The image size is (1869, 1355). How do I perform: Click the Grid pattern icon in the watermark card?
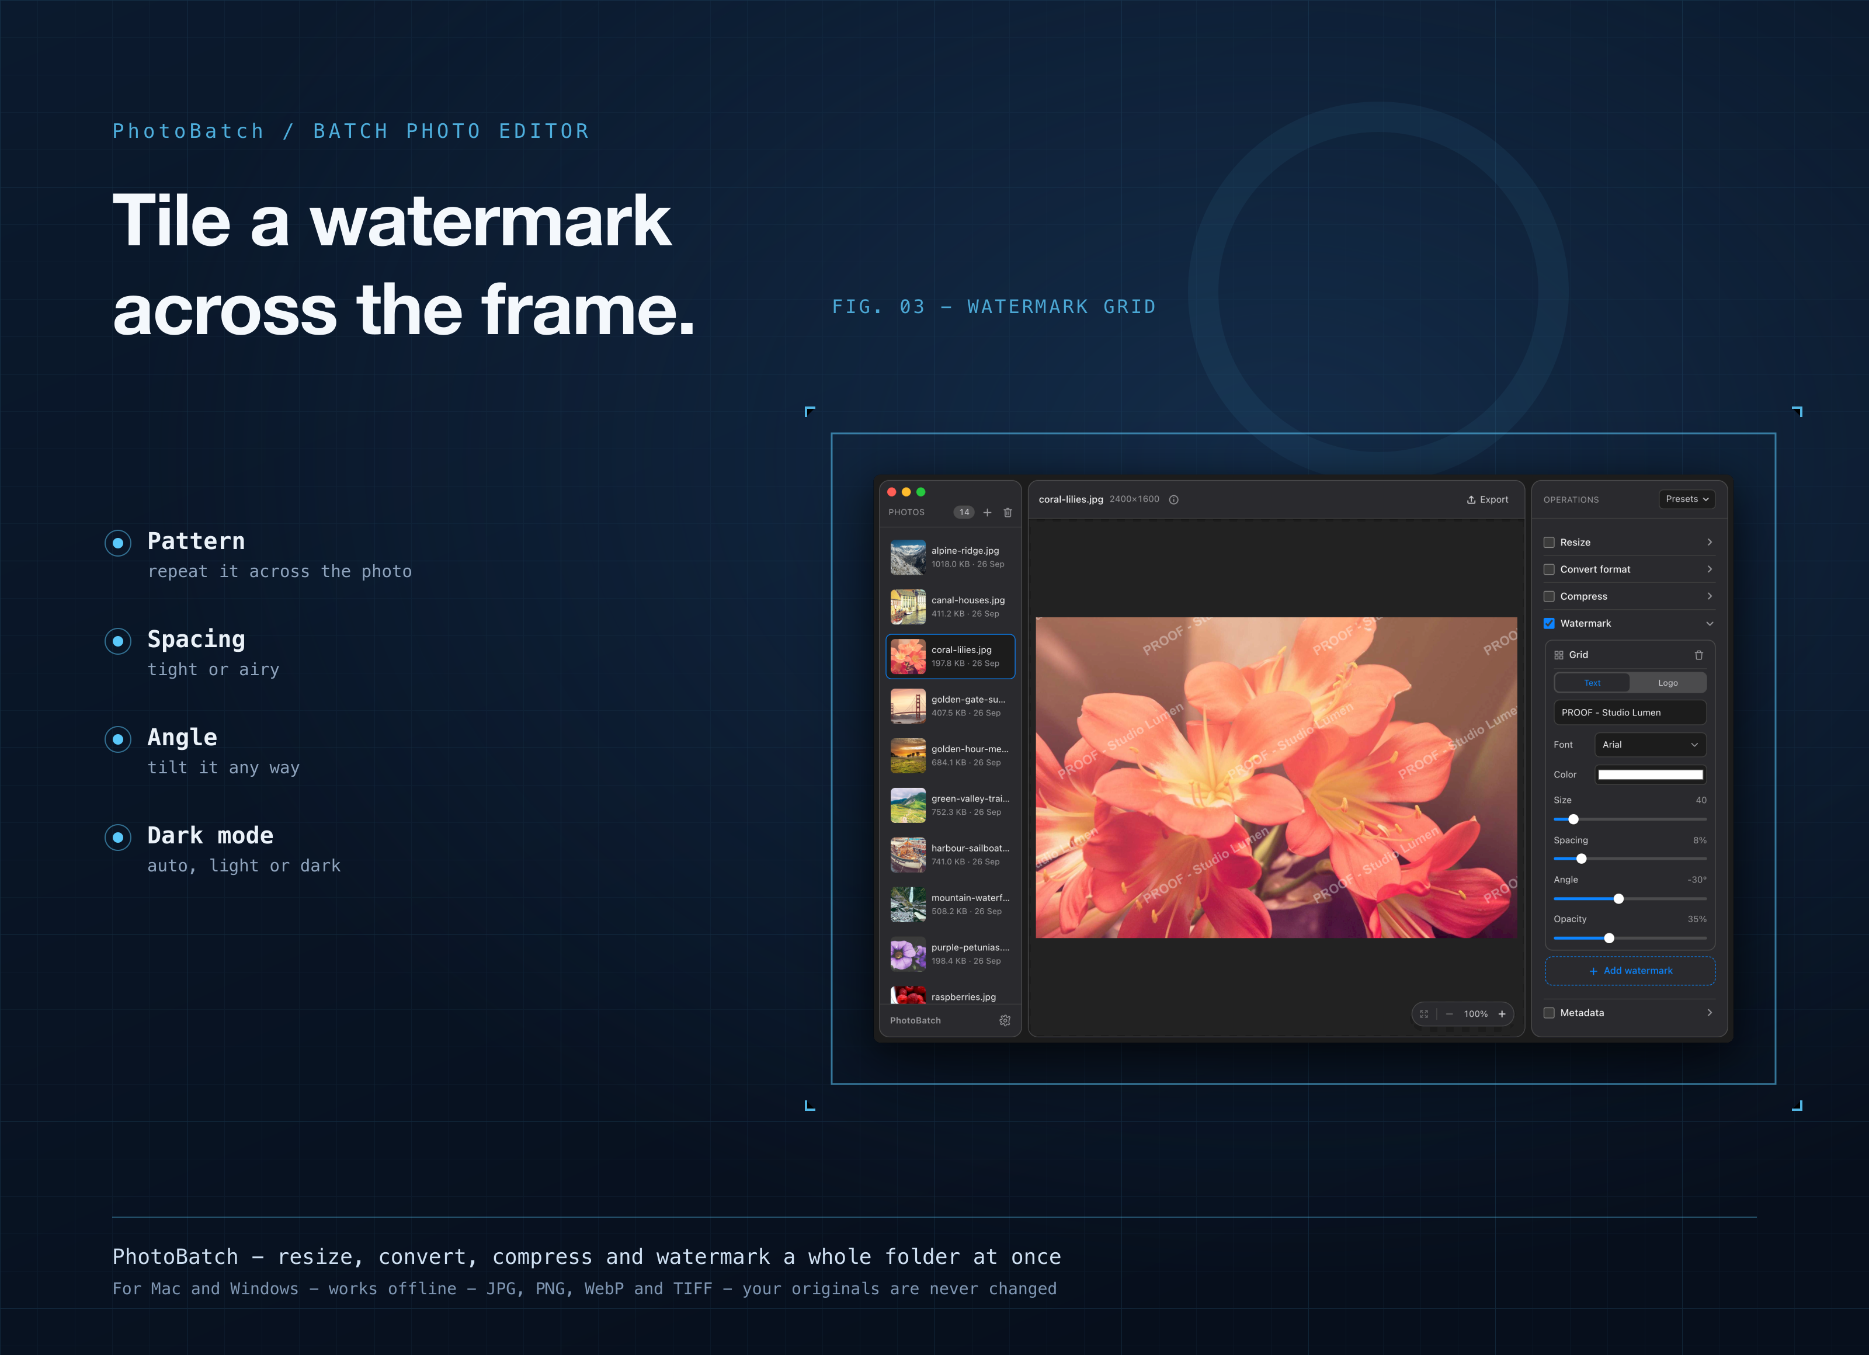coord(1559,655)
